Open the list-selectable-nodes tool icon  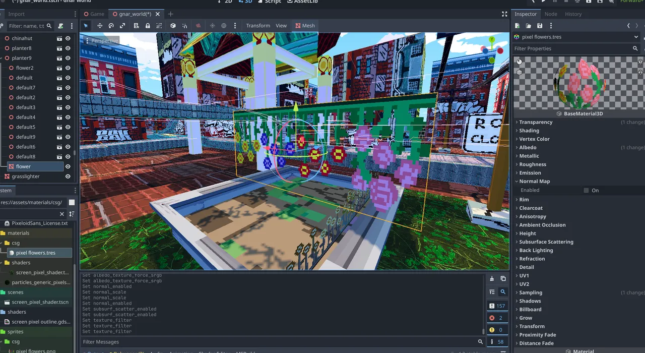(x=136, y=26)
